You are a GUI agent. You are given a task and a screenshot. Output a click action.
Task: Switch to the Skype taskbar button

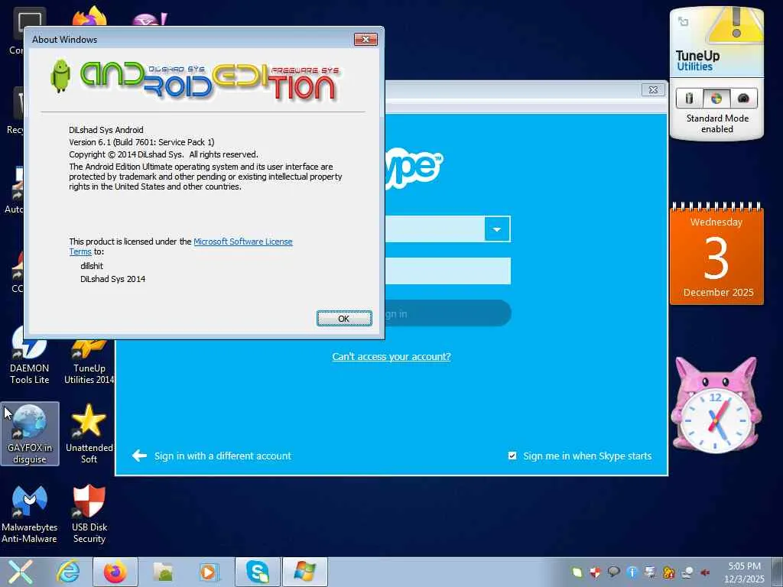pyautogui.click(x=258, y=572)
